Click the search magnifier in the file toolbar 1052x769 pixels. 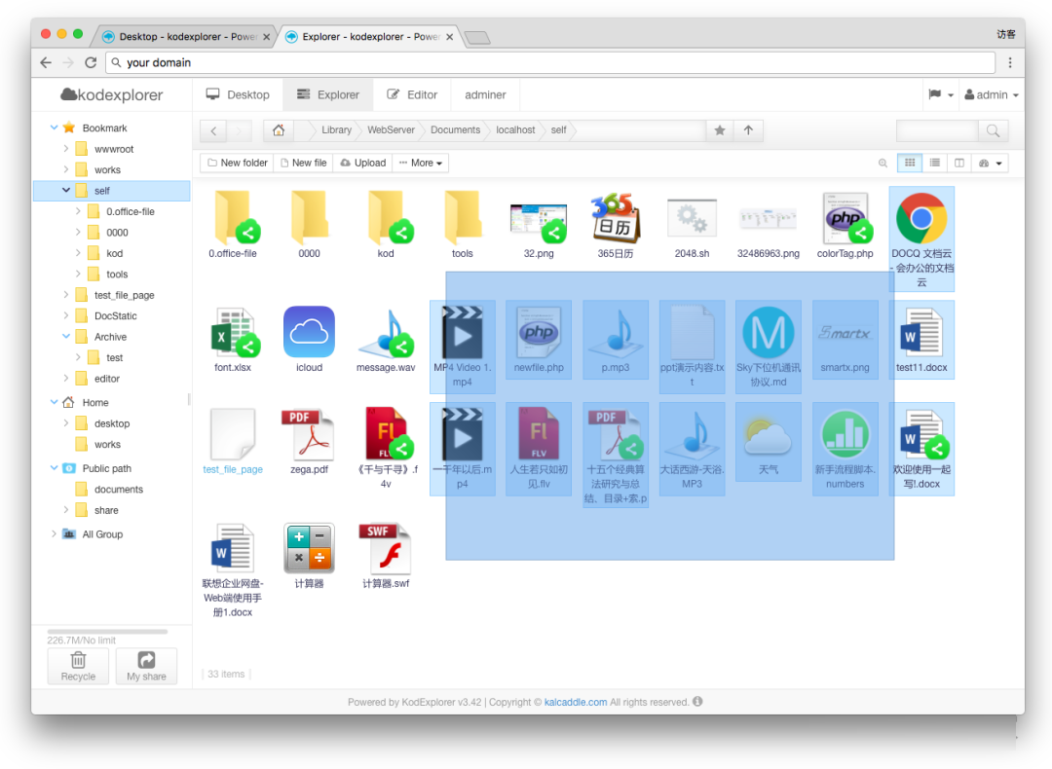pyautogui.click(x=883, y=163)
